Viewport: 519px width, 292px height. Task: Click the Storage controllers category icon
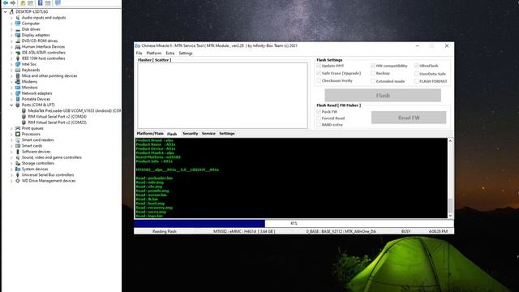click(18, 163)
